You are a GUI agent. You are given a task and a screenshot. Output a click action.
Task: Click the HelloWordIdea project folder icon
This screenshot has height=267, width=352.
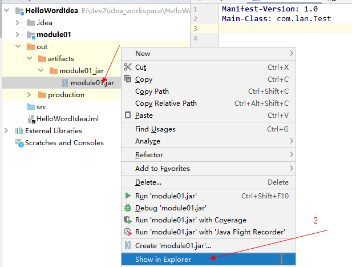pos(19,10)
